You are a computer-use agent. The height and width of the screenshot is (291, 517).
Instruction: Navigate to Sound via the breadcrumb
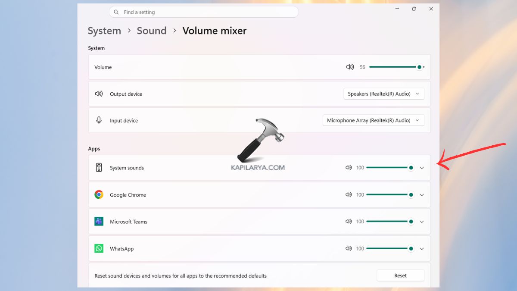point(152,31)
